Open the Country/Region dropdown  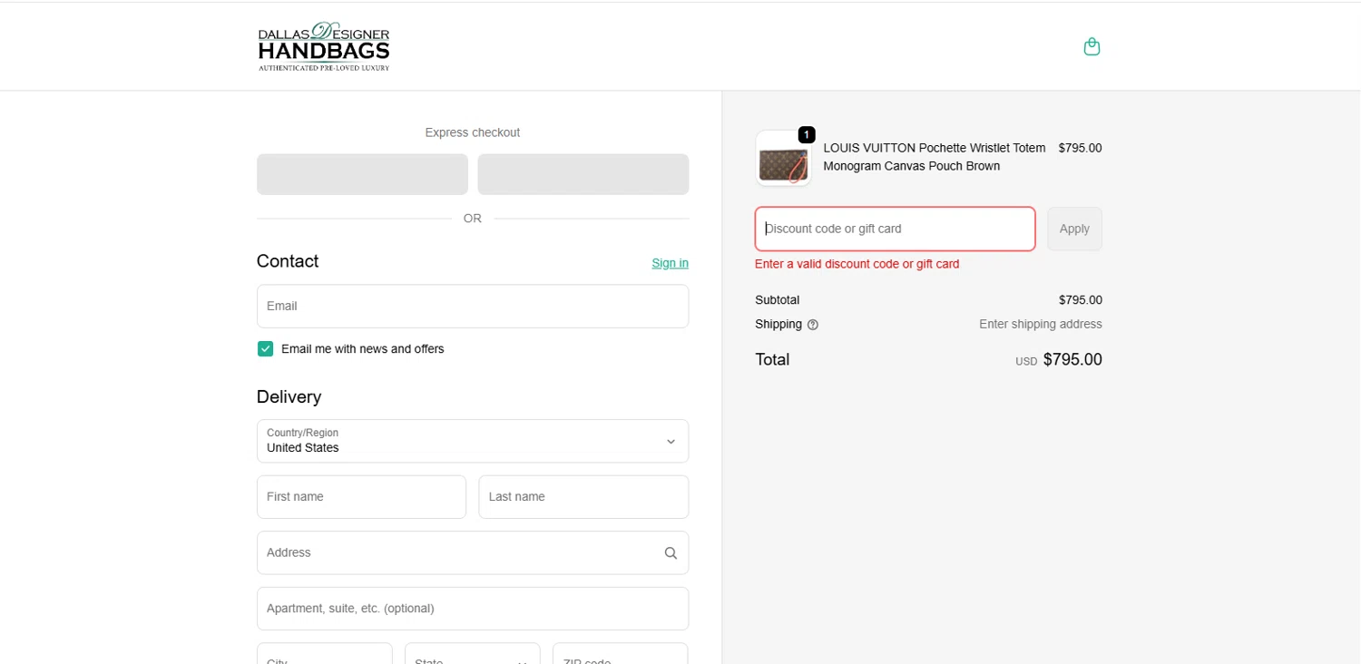(473, 441)
